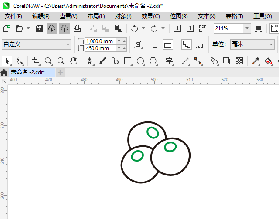Toggle portrait page orientation
Screen dimensions: 279x219
155,44
